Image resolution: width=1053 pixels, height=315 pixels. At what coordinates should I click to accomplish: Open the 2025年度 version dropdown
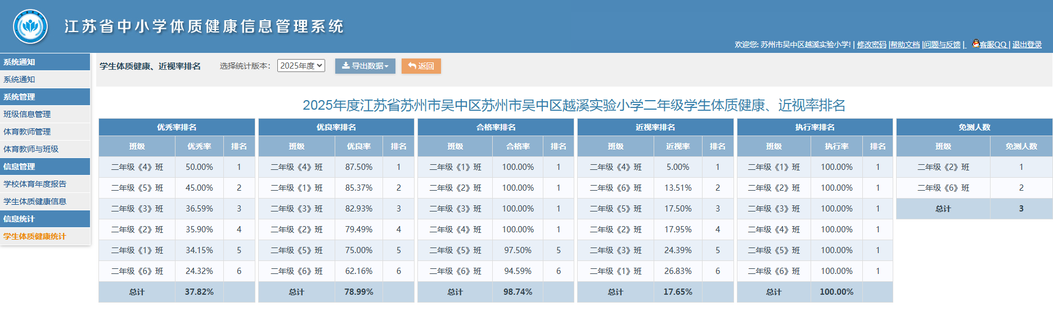click(301, 66)
